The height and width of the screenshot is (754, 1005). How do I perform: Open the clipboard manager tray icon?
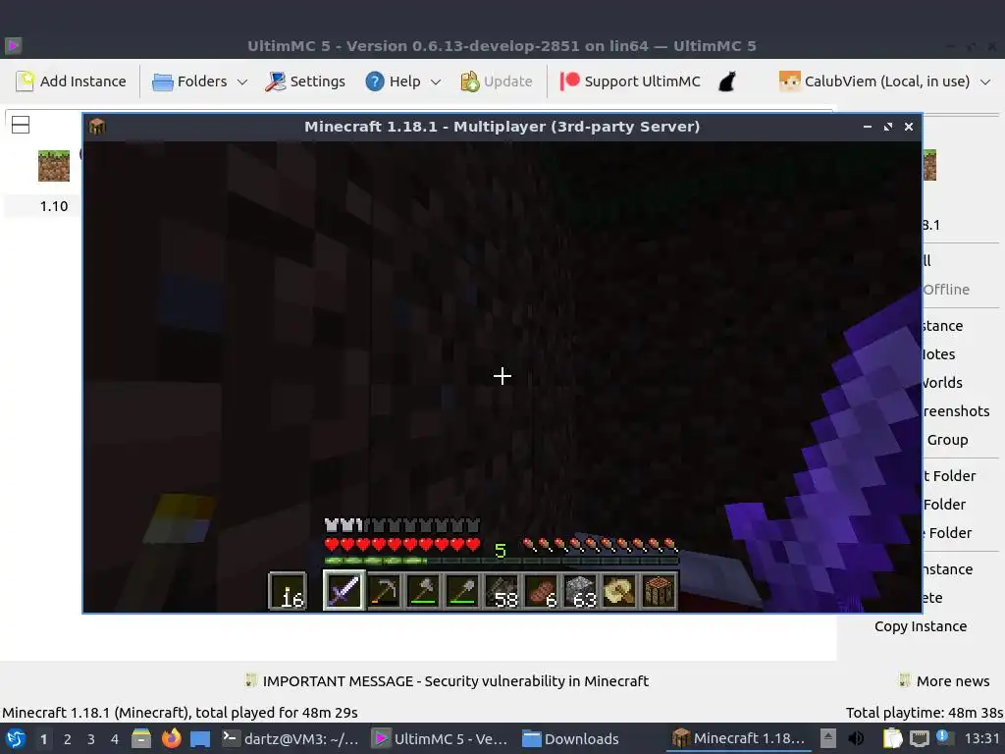892,738
